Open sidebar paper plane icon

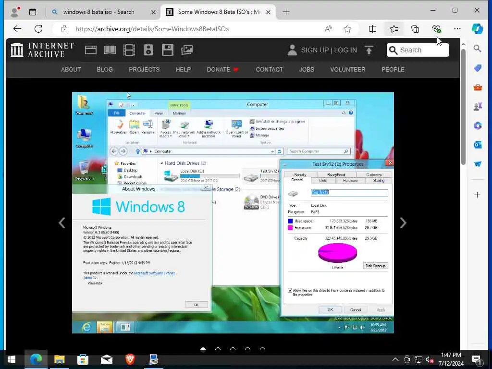[478, 164]
